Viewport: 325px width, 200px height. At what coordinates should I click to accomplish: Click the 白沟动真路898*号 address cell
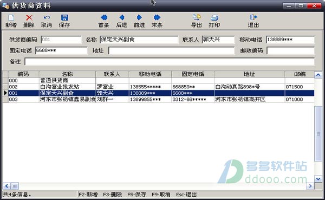point(249,87)
